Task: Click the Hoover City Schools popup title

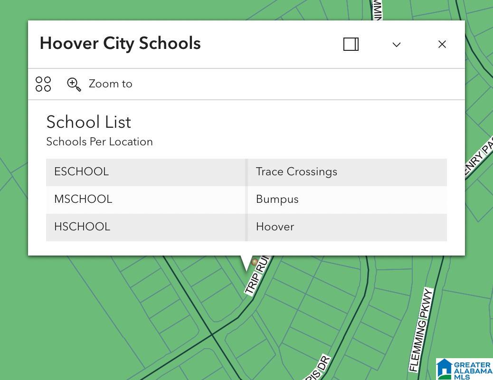Action: pyautogui.click(x=120, y=43)
